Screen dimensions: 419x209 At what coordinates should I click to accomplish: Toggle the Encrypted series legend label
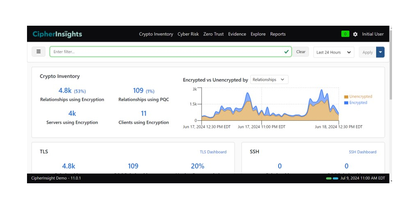[x=358, y=103]
